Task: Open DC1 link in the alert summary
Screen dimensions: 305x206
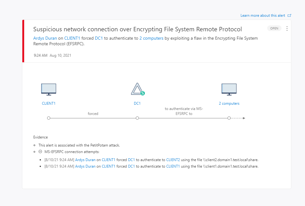Action: (99, 38)
